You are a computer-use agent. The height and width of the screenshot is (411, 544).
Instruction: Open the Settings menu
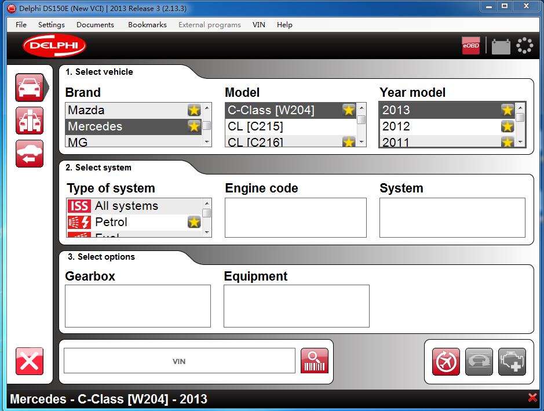pyautogui.click(x=52, y=25)
